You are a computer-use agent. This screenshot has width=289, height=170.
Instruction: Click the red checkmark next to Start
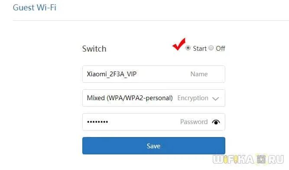point(179,44)
